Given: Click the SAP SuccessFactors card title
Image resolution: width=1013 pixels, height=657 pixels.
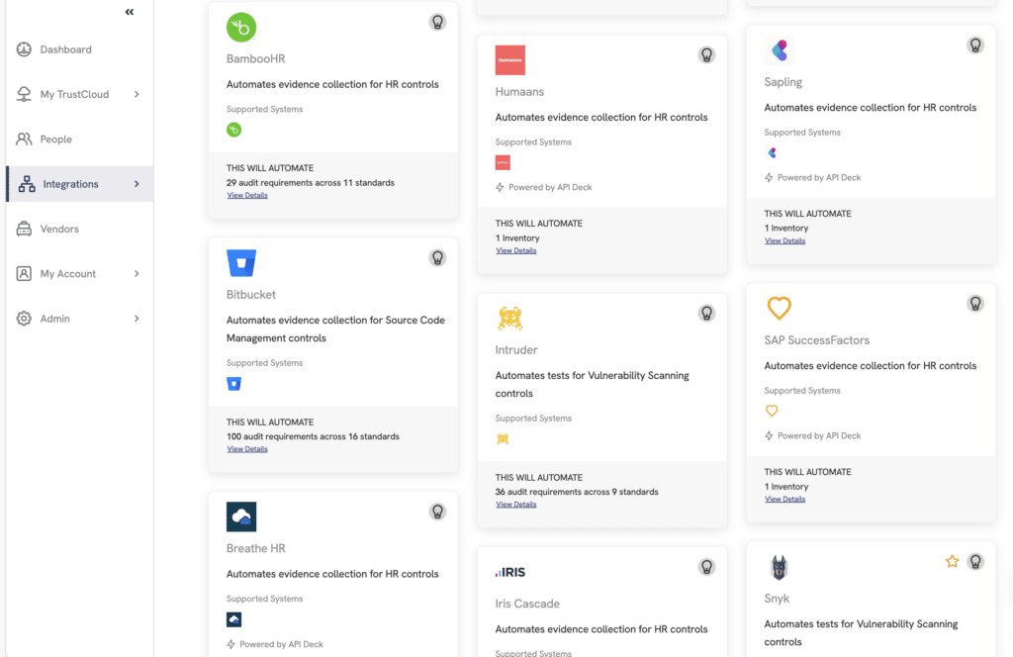Looking at the screenshot, I should point(816,340).
